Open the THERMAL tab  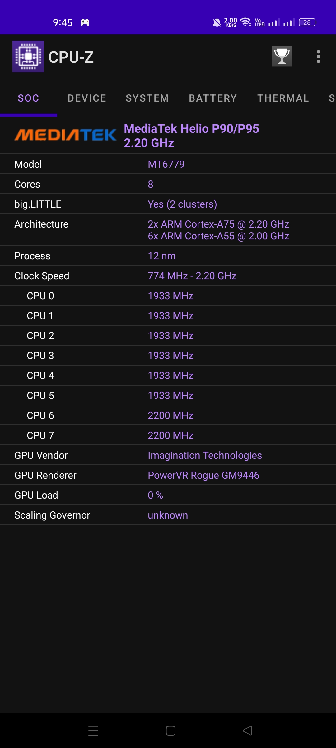pyautogui.click(x=283, y=98)
